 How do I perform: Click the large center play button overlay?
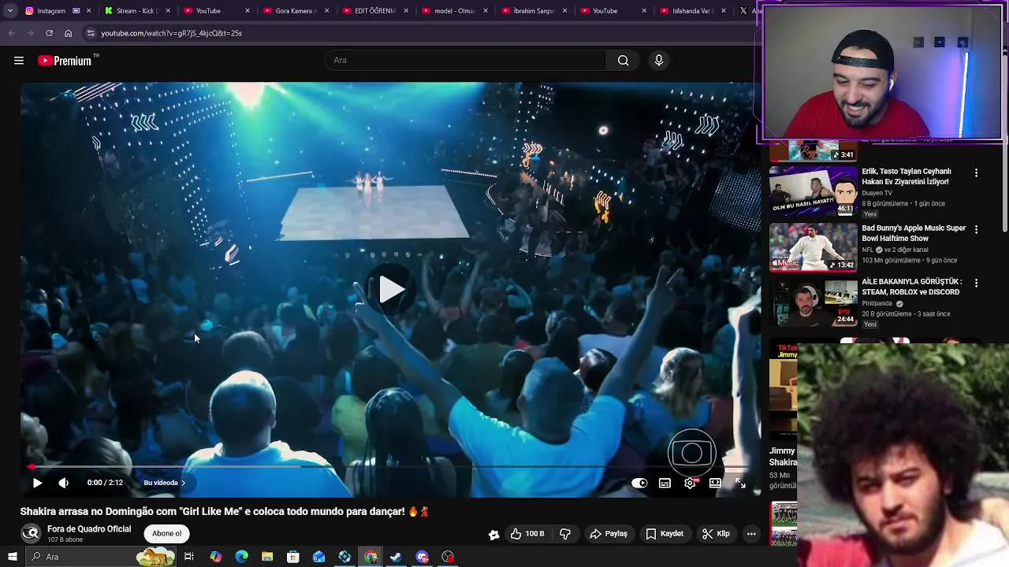[x=391, y=289]
